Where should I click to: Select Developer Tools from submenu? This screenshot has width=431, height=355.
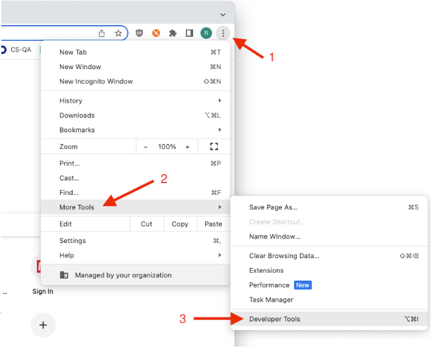pos(275,319)
